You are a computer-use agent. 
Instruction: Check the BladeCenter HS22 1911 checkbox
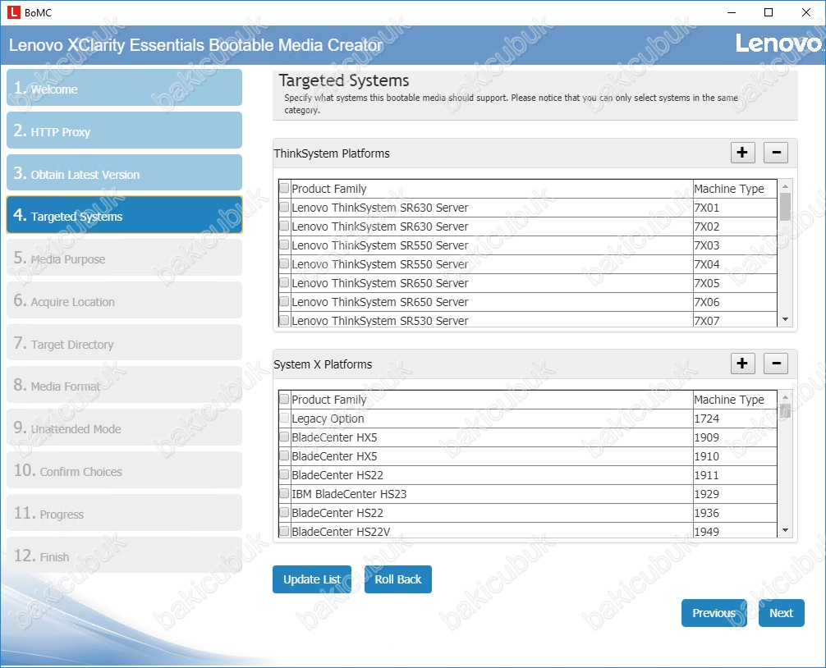284,475
